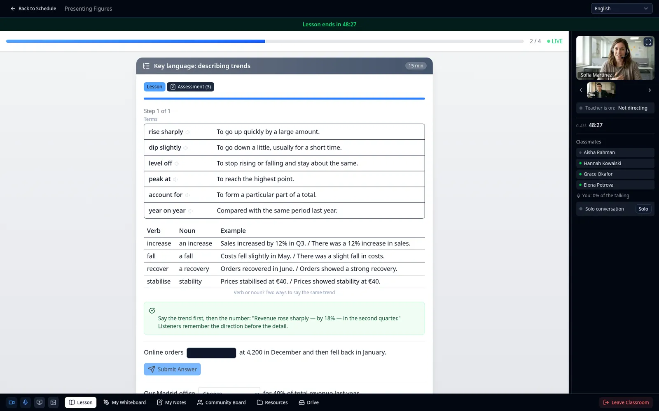Image resolution: width=659 pixels, height=411 pixels.
Task: Open Drive
Action: (x=309, y=402)
